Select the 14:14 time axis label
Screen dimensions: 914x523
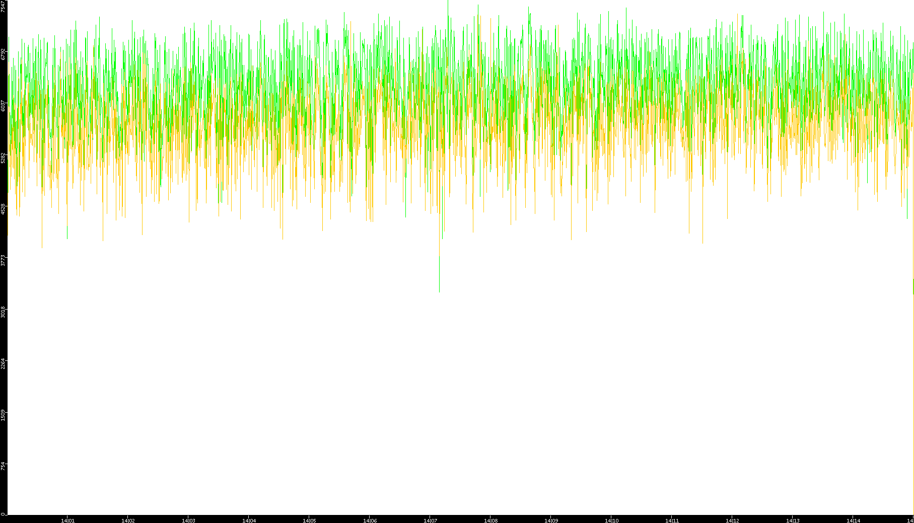[x=853, y=520]
